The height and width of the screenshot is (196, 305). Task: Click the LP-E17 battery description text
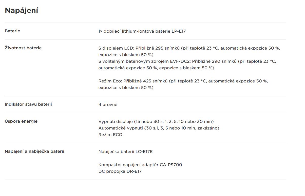(x=142, y=31)
